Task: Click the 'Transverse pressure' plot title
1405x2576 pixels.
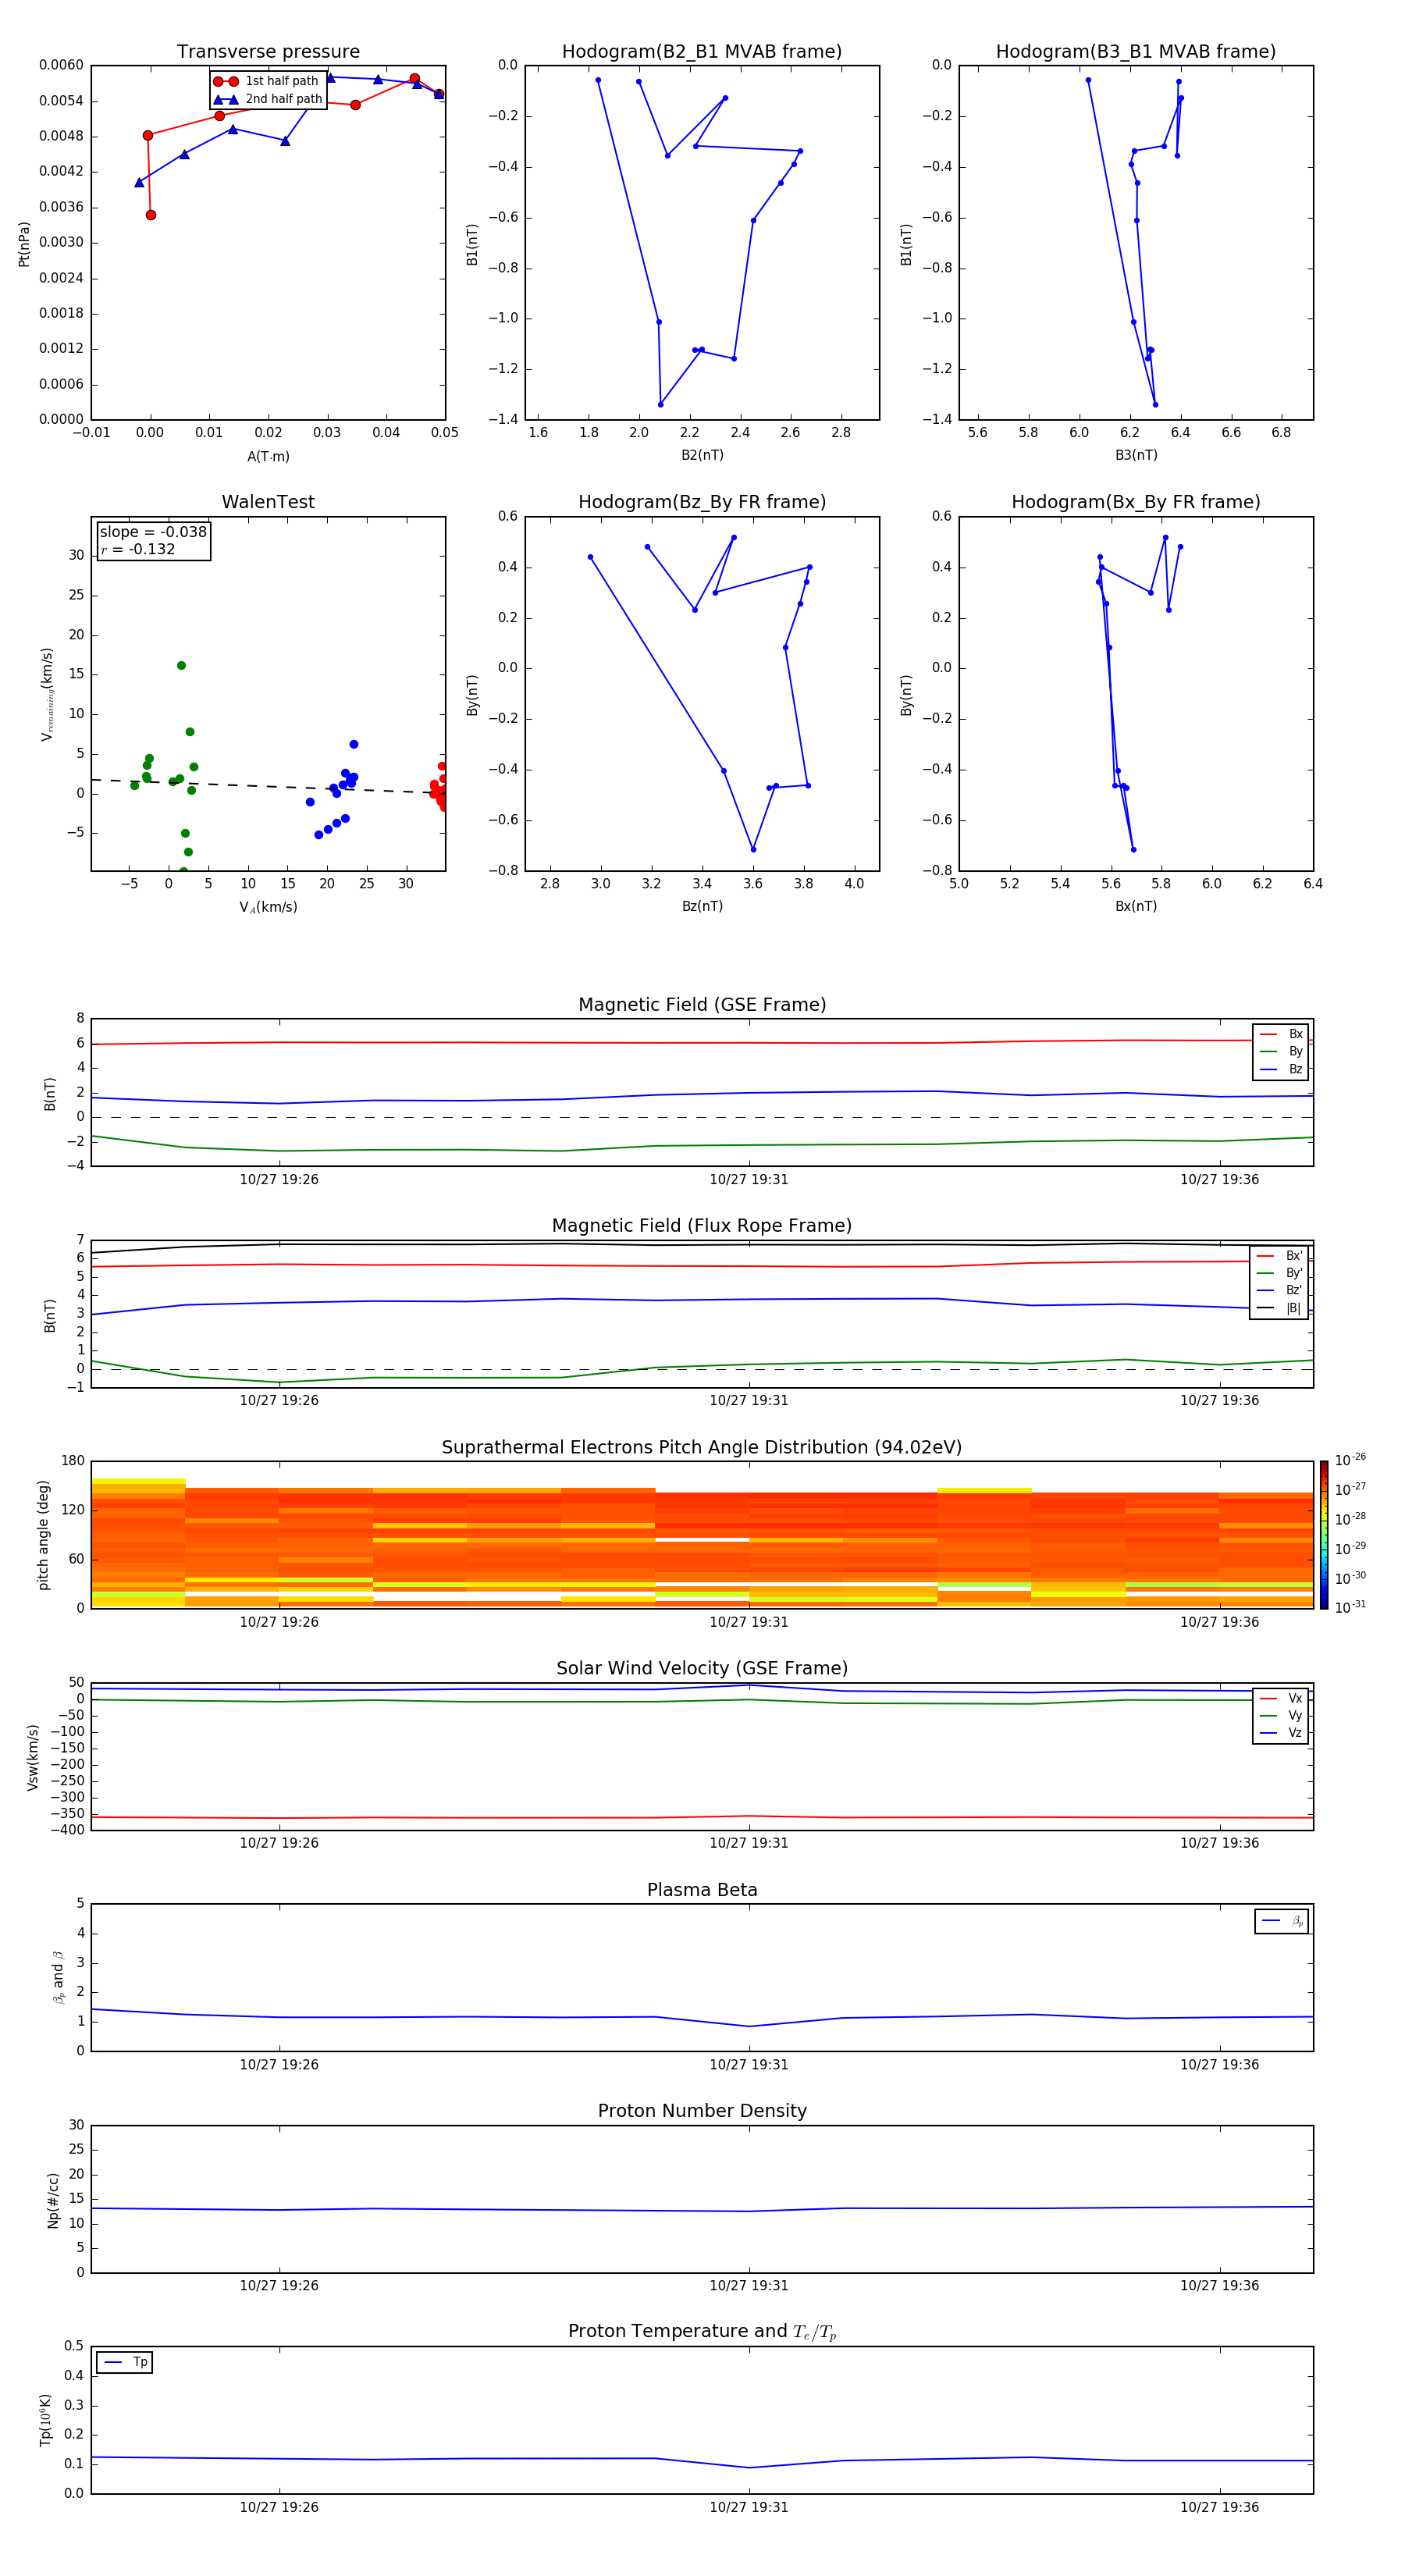Action: [x=268, y=52]
